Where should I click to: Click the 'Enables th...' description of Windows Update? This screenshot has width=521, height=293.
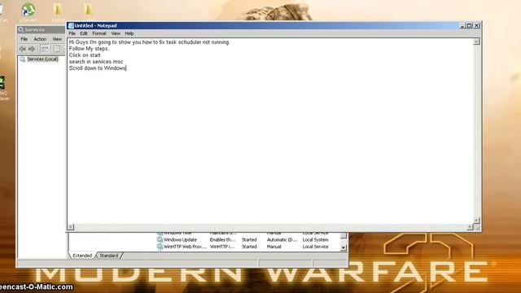click(x=222, y=240)
